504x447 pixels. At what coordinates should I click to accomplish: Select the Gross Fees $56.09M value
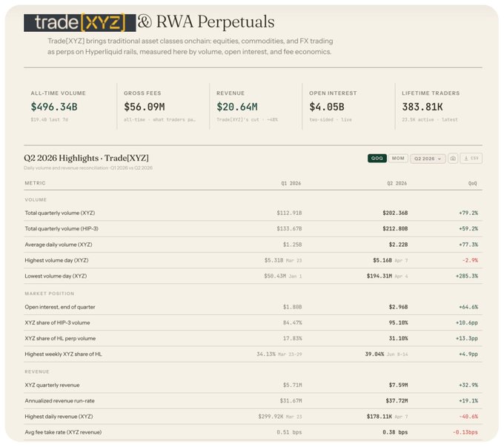click(x=145, y=107)
